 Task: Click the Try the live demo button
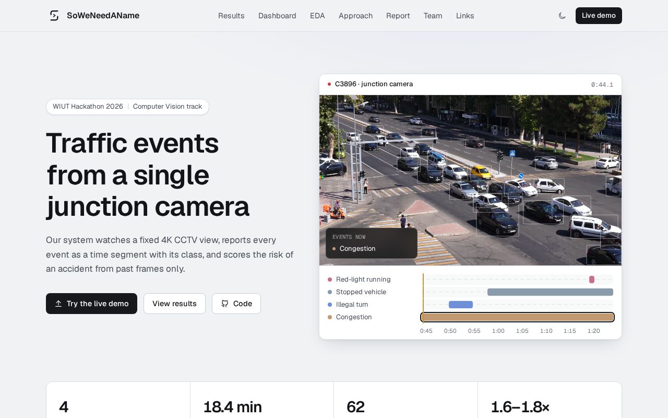(91, 304)
